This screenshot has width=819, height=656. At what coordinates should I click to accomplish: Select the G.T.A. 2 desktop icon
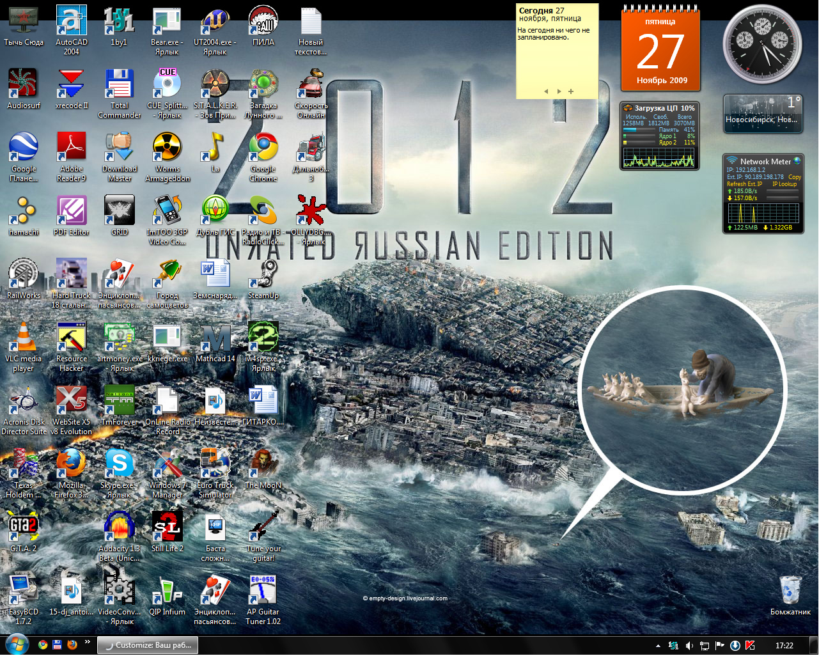pyautogui.click(x=24, y=532)
